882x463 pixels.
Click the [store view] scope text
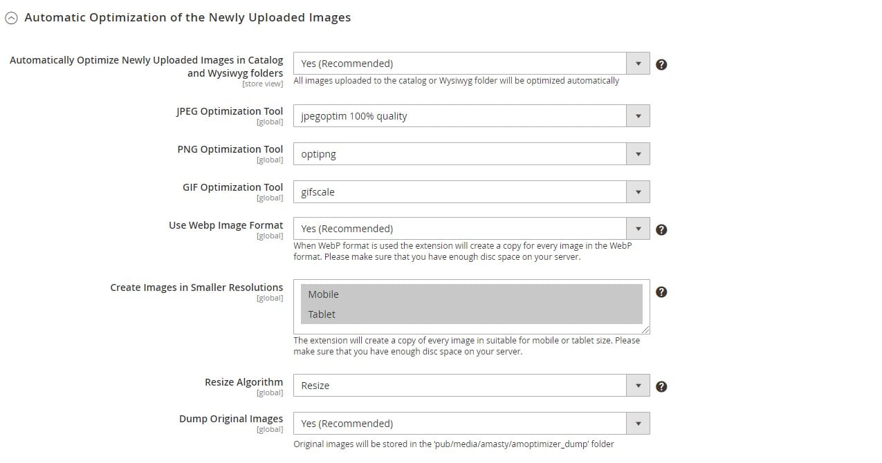coord(262,84)
